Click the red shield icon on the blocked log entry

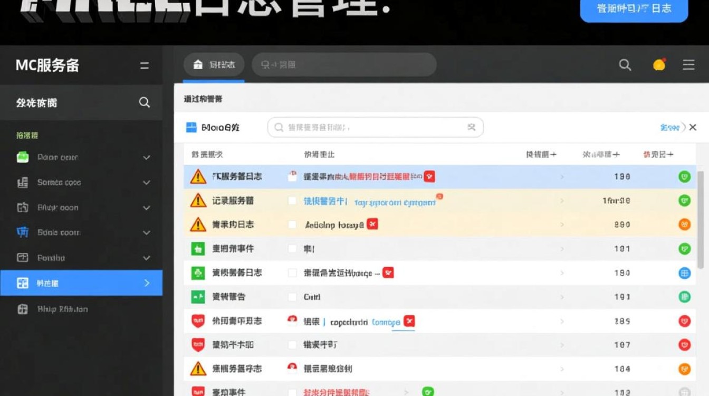click(197, 320)
